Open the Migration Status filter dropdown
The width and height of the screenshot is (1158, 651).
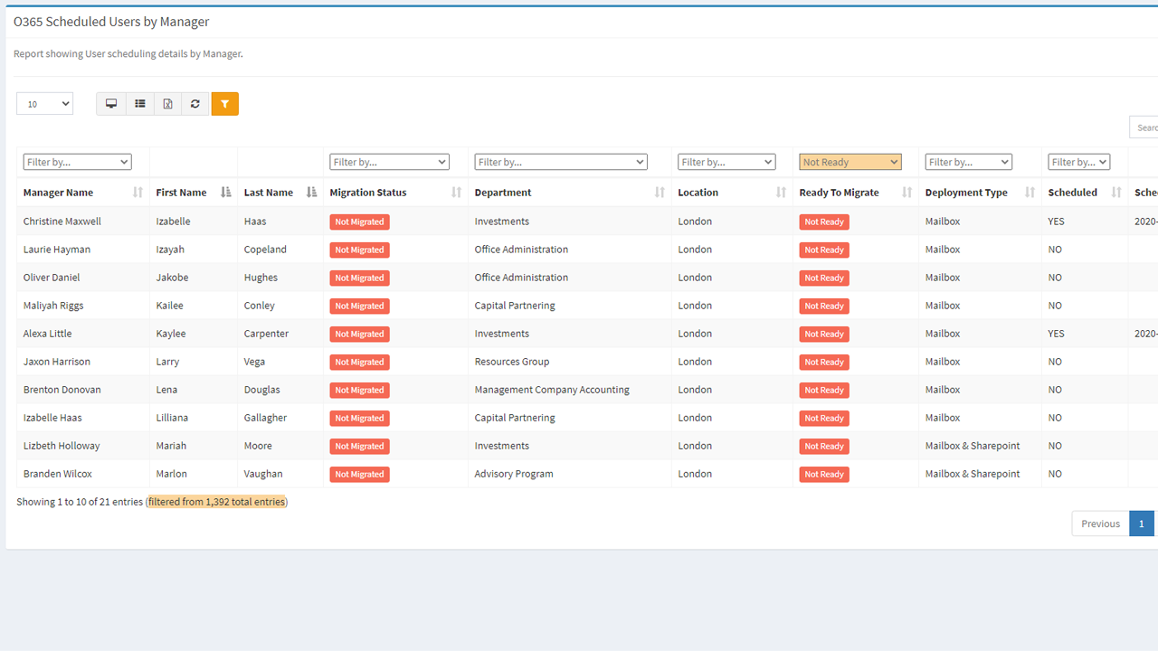click(389, 161)
